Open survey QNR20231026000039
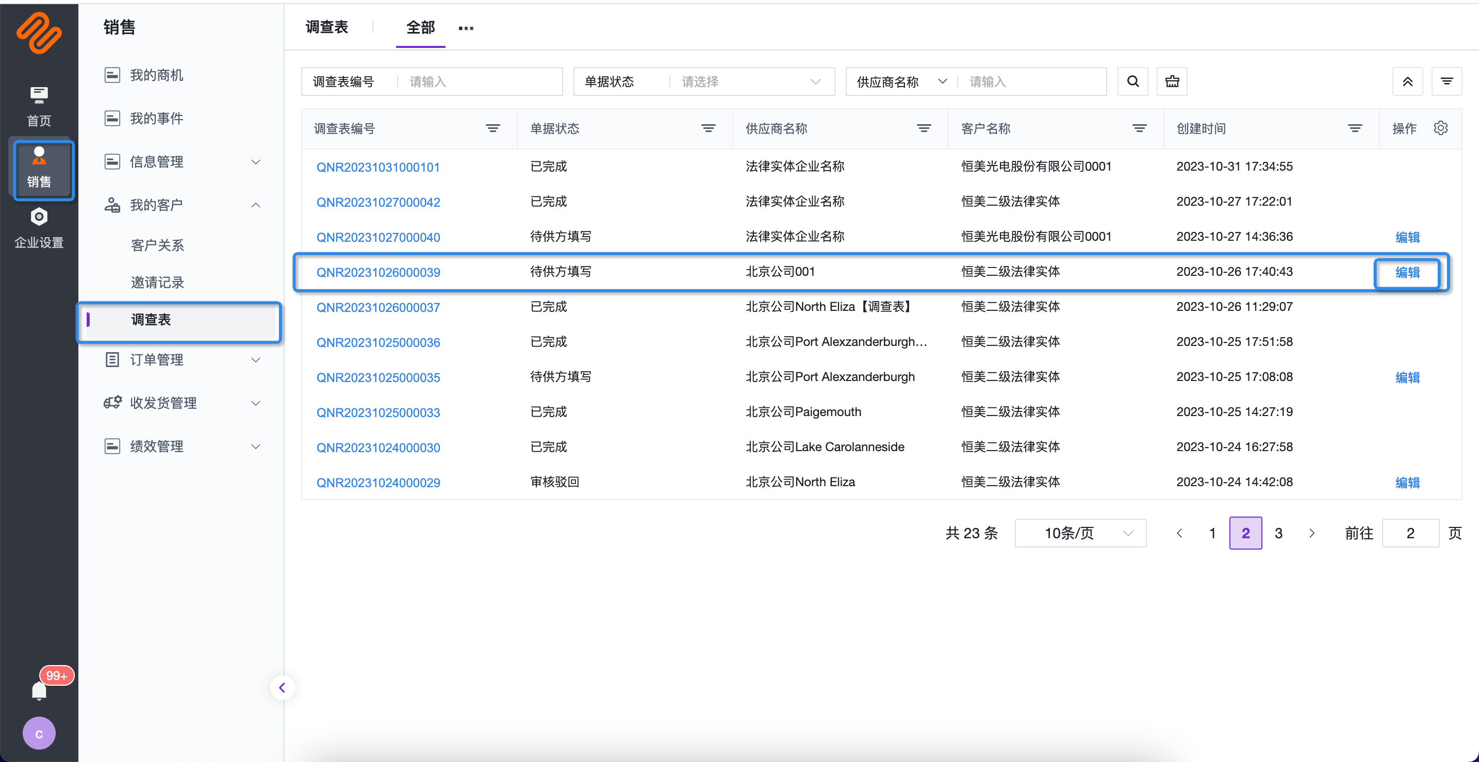This screenshot has height=762, width=1479. (378, 272)
